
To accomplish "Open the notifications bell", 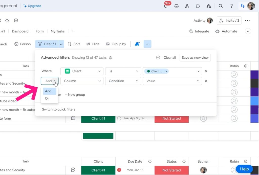I will (x=166, y=6).
